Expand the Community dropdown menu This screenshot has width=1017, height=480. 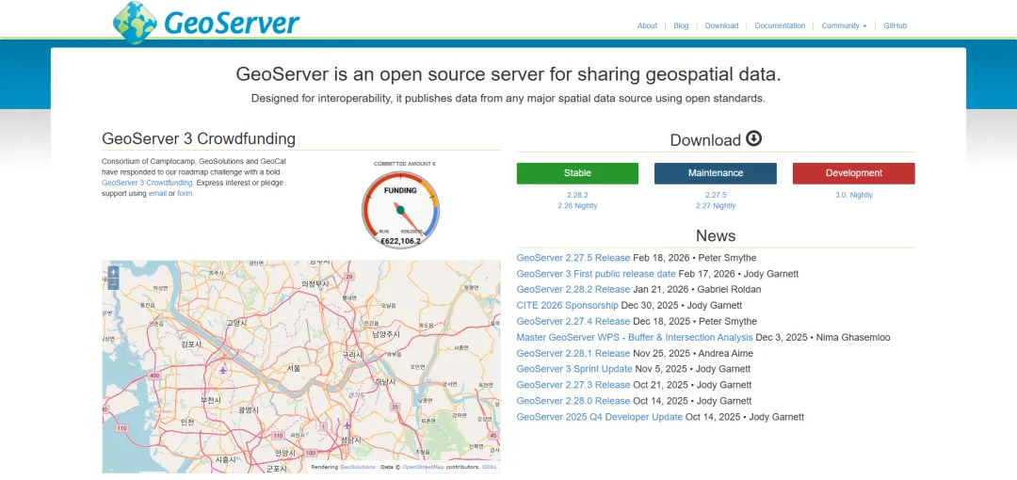click(x=843, y=26)
